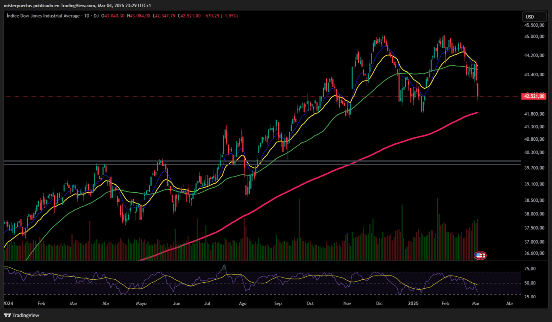The image size is (552, 322).
Task: Click the Jul label on the time axis
Action: (x=207, y=304)
